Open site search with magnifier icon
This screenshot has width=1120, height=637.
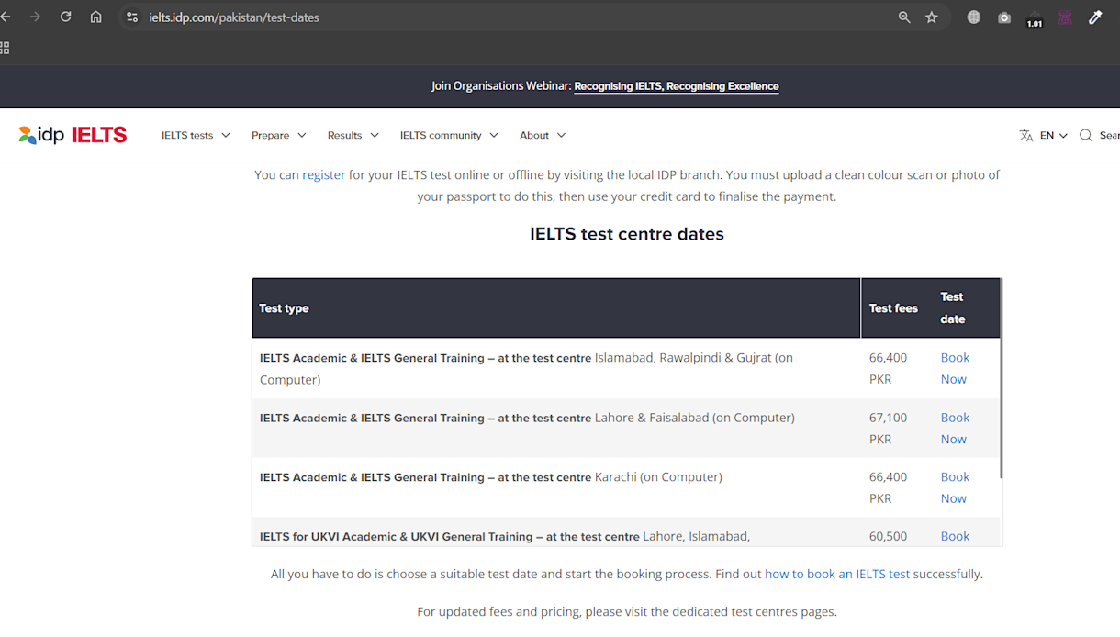[1086, 135]
